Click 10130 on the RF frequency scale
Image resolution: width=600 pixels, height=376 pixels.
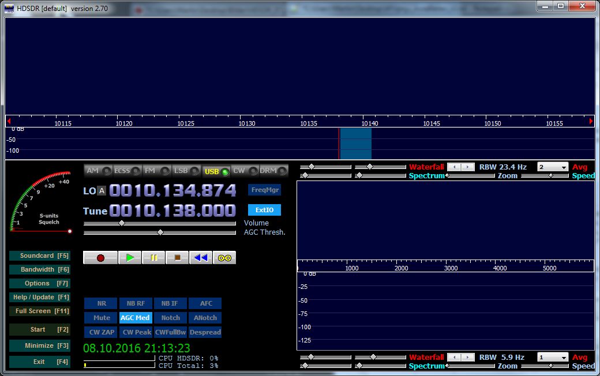click(x=247, y=123)
